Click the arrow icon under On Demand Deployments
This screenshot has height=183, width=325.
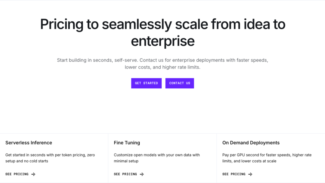[x=250, y=174]
